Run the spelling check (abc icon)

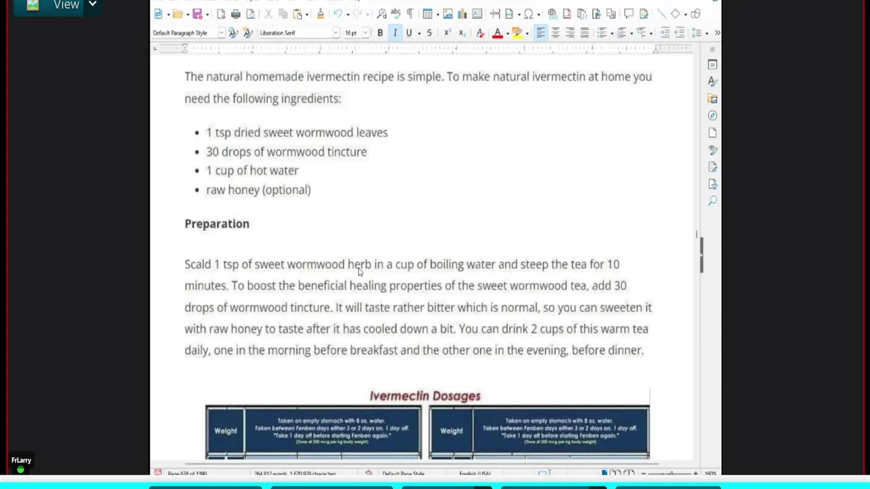396,14
